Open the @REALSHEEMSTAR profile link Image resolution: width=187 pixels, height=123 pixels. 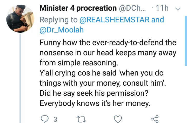point(114,20)
